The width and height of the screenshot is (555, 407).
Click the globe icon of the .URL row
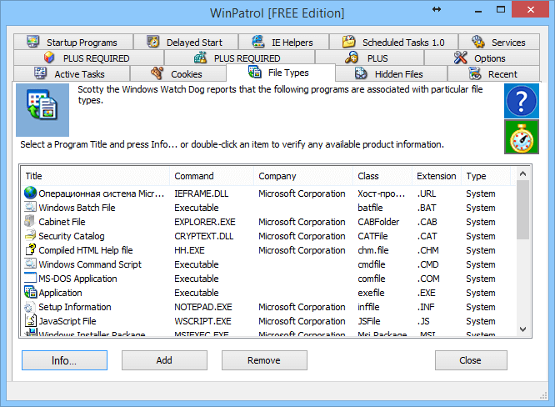(x=31, y=193)
